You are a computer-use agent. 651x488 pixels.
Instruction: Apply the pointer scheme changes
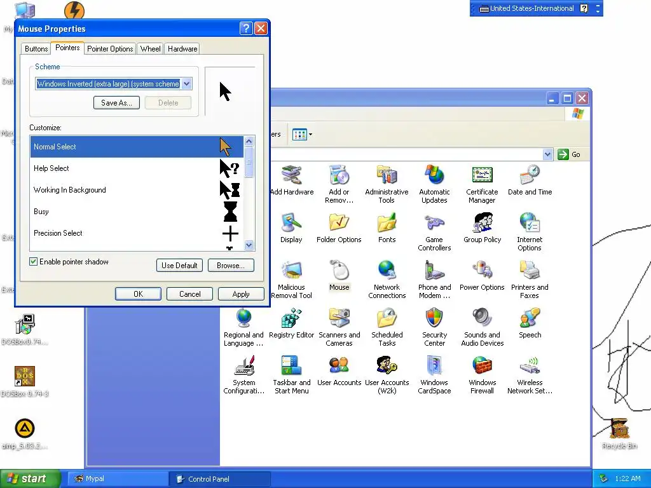[x=241, y=294]
